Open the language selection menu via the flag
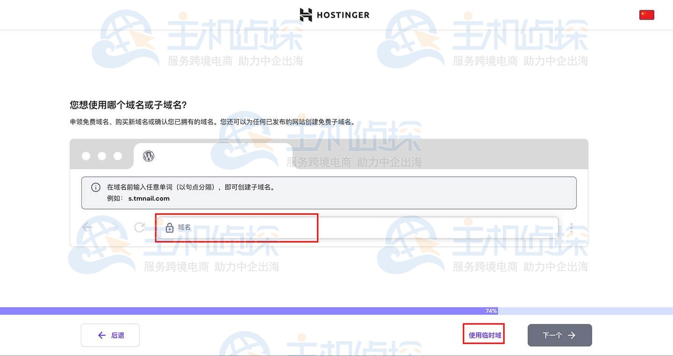The height and width of the screenshot is (356, 673). click(646, 14)
